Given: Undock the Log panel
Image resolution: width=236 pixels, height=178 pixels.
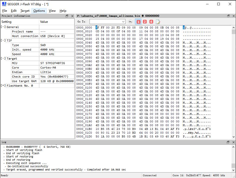Looking at the screenshot, I should click(228, 142).
